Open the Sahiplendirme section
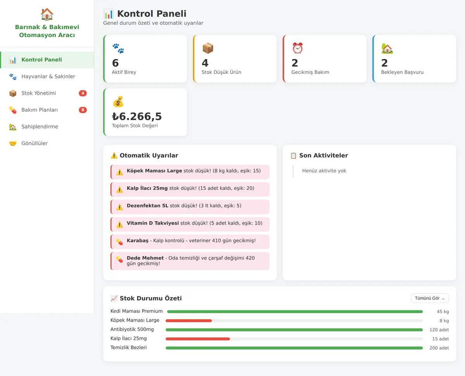This screenshot has width=465, height=376. pyautogui.click(x=47, y=126)
